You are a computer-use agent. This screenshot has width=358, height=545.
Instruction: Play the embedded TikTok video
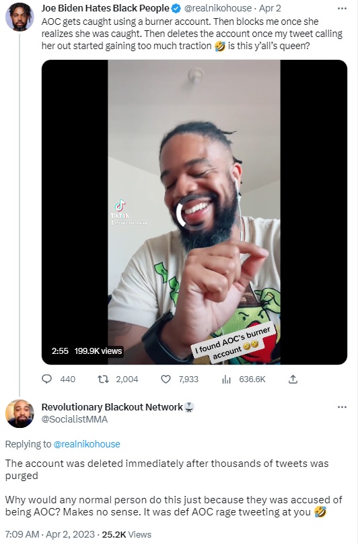pyautogui.click(x=194, y=212)
